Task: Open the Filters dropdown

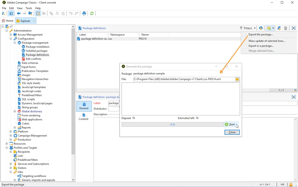Action: pos(248,28)
